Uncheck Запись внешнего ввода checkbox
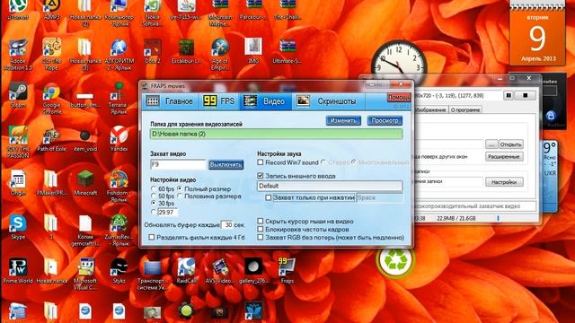Viewport: 575px width, 323px height. [x=261, y=176]
